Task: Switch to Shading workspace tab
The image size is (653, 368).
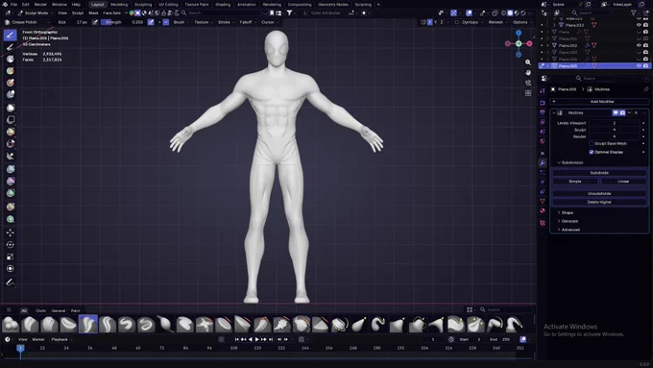Action: (223, 4)
